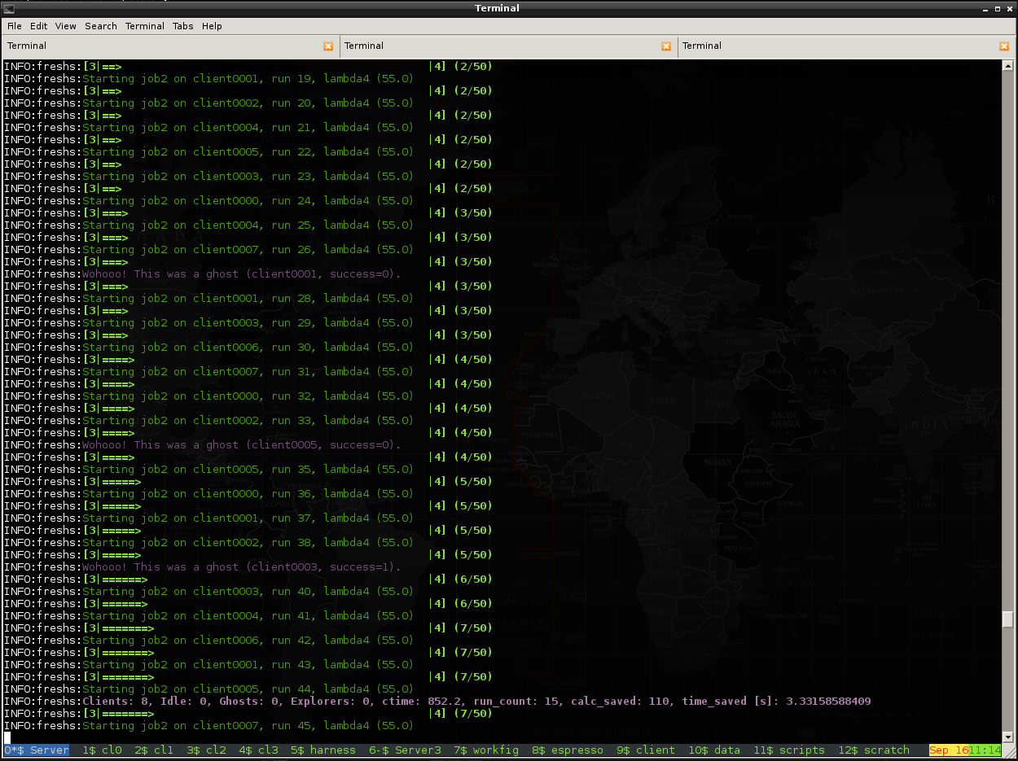Open the Edit menu
Image resolution: width=1018 pixels, height=761 pixels.
click(39, 26)
